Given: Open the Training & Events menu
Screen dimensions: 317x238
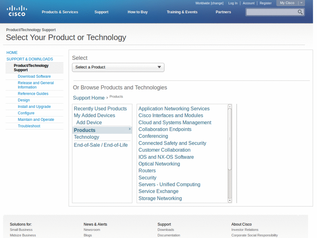Looking at the screenshot, I should (x=182, y=12).
